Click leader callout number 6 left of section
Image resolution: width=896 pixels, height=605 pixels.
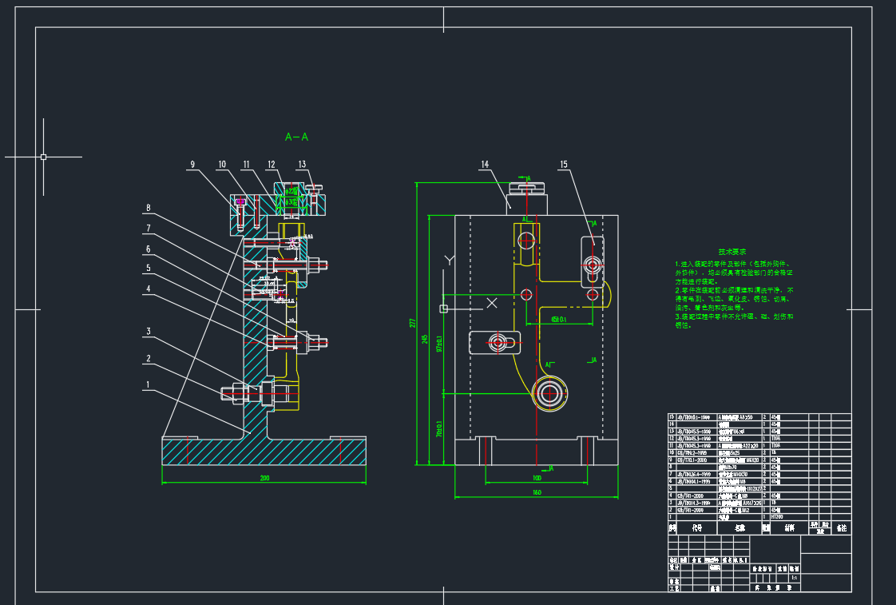(148, 249)
